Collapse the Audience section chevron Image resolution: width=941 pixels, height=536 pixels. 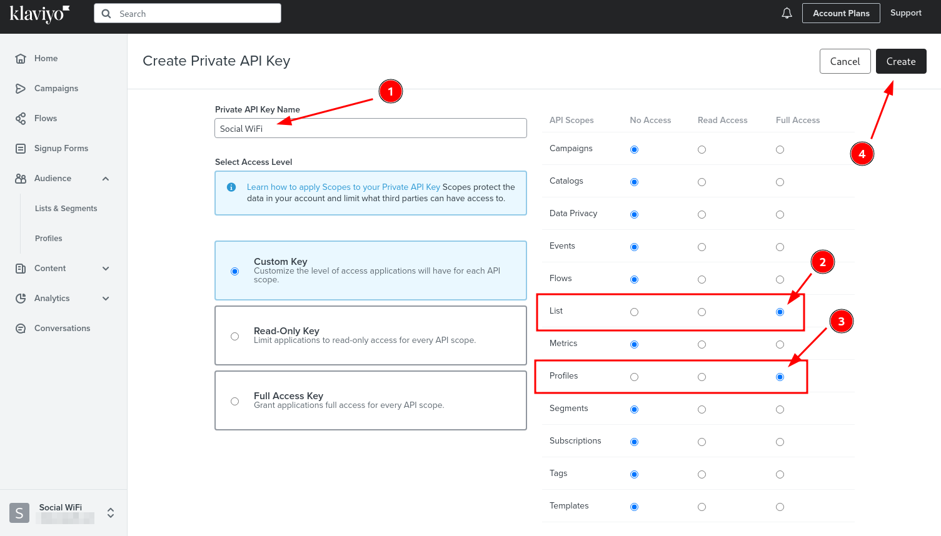pyautogui.click(x=106, y=179)
